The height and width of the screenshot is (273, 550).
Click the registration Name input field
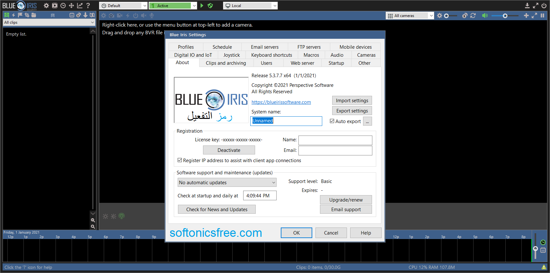[x=335, y=140]
